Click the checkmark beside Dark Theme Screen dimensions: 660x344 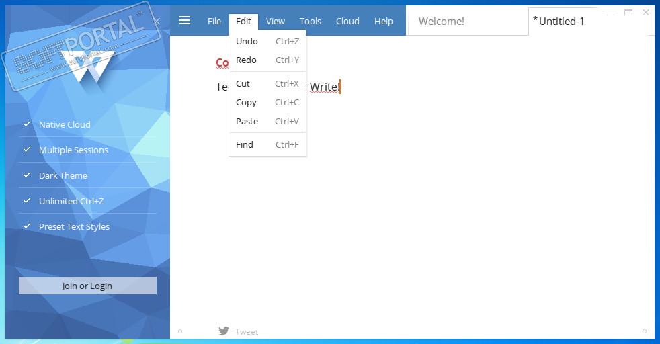click(27, 175)
